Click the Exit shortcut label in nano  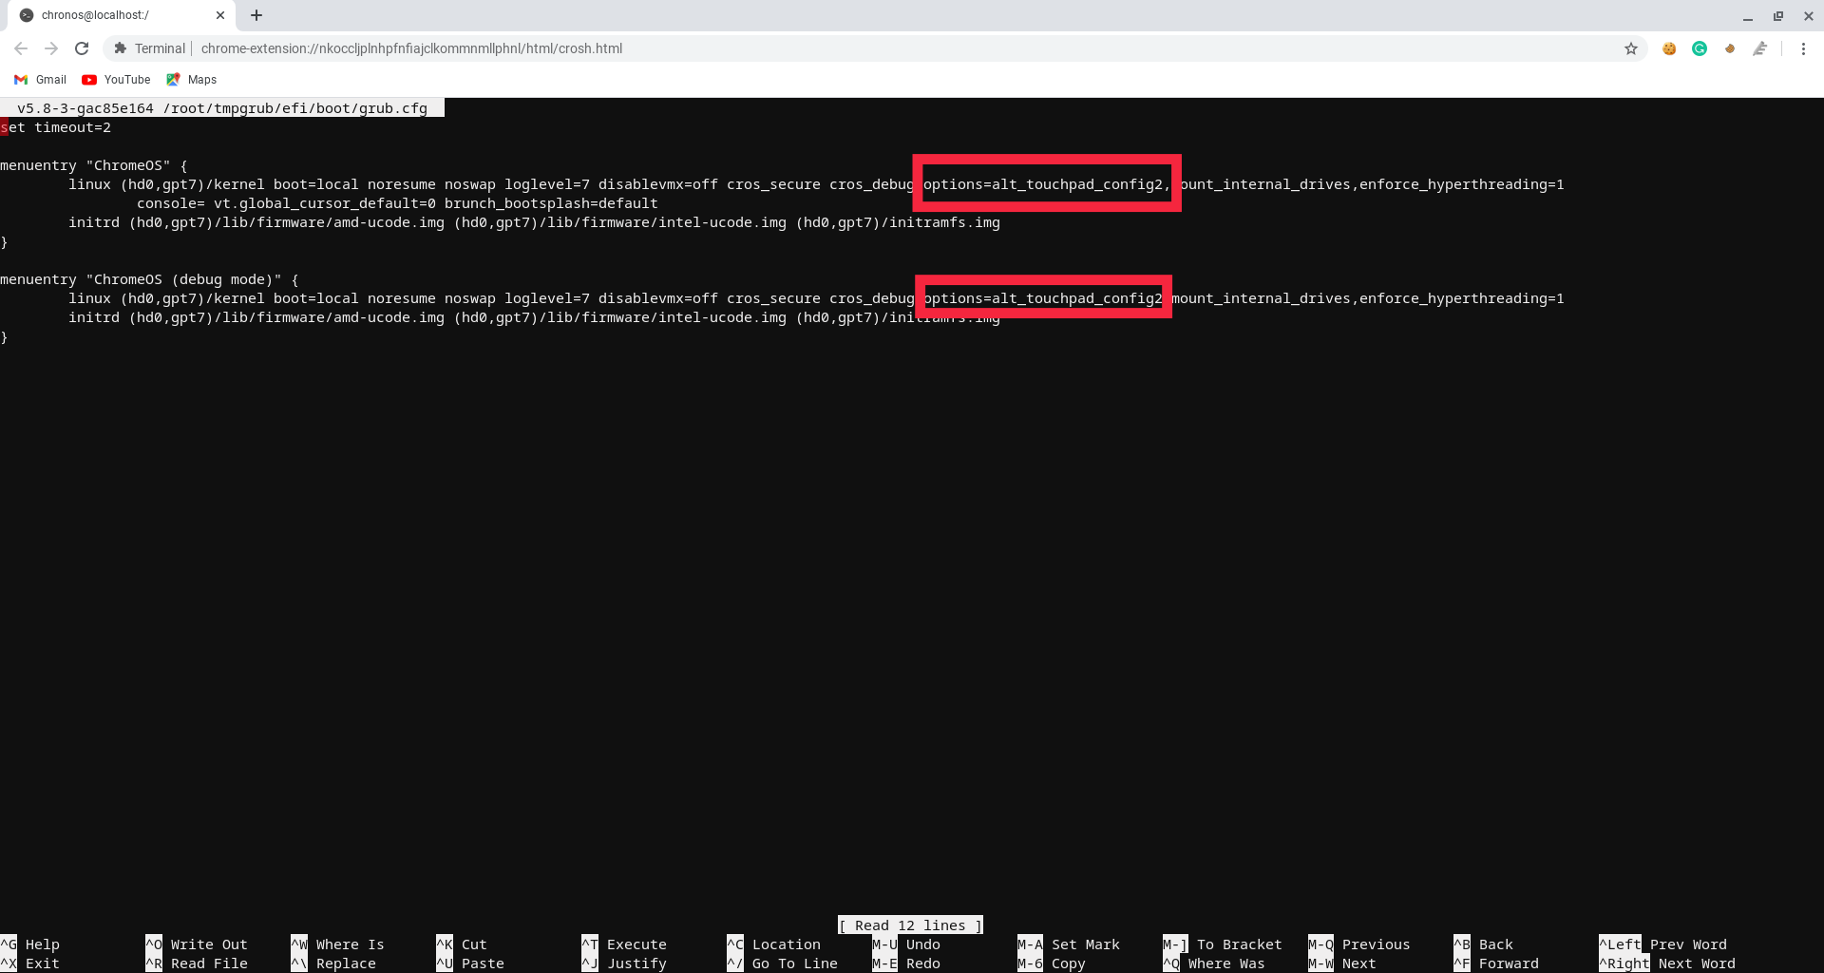(x=42, y=963)
